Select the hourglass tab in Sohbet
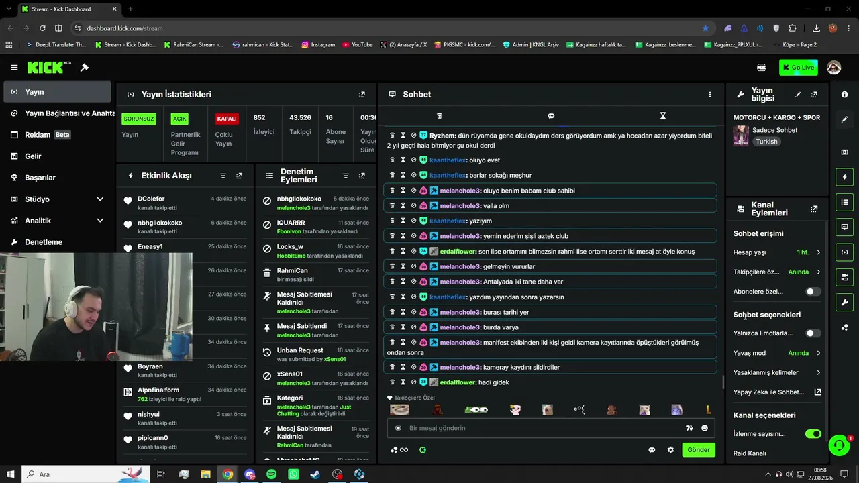 pyautogui.click(x=662, y=116)
